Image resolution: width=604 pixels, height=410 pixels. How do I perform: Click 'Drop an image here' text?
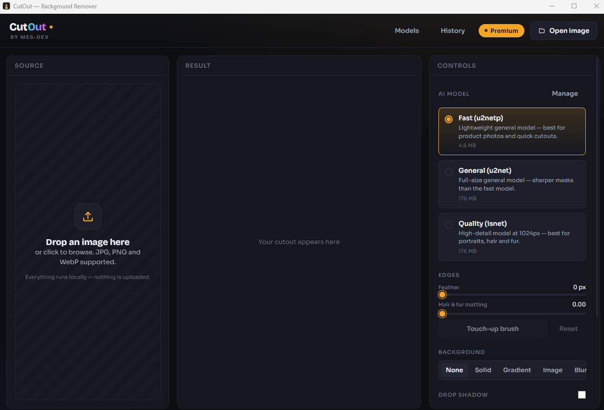click(88, 242)
